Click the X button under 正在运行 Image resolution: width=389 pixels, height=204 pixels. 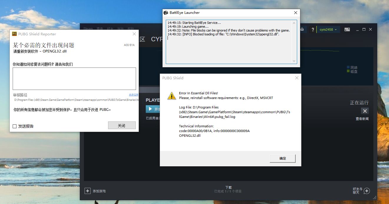click(x=365, y=111)
